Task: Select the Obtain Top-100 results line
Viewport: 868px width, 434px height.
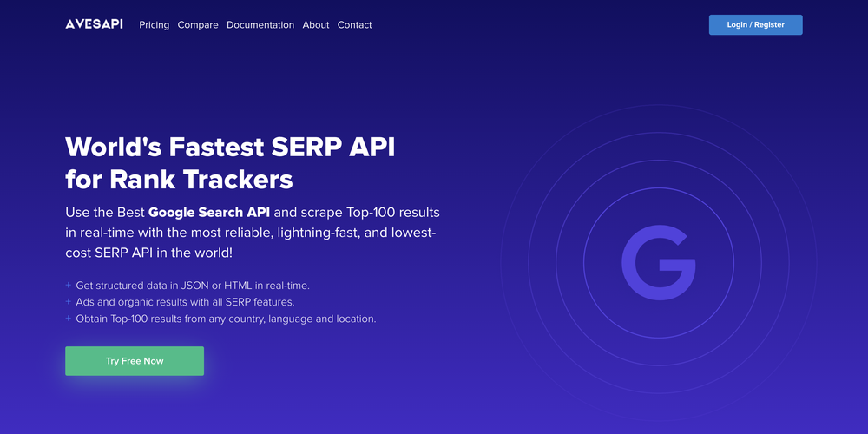Action: click(x=226, y=319)
